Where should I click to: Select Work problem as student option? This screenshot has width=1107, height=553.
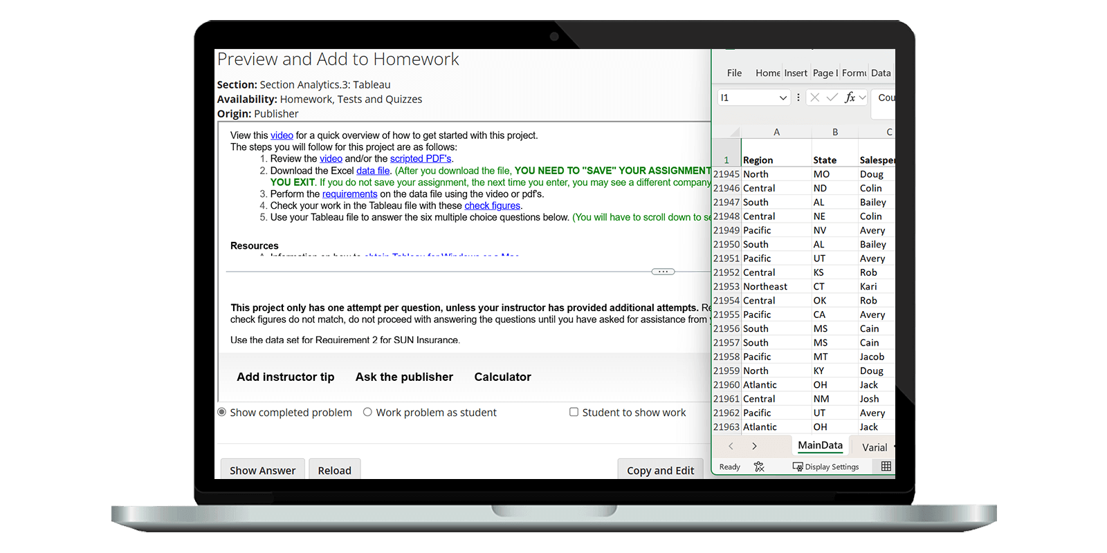(x=368, y=412)
